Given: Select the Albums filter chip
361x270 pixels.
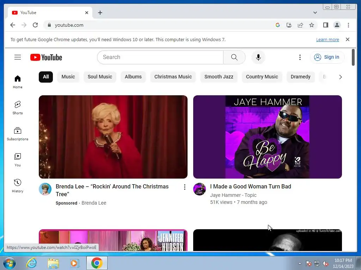Looking at the screenshot, I should coord(133,77).
